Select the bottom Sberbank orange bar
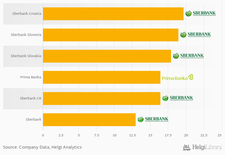The image size is (225, 155). (89, 120)
